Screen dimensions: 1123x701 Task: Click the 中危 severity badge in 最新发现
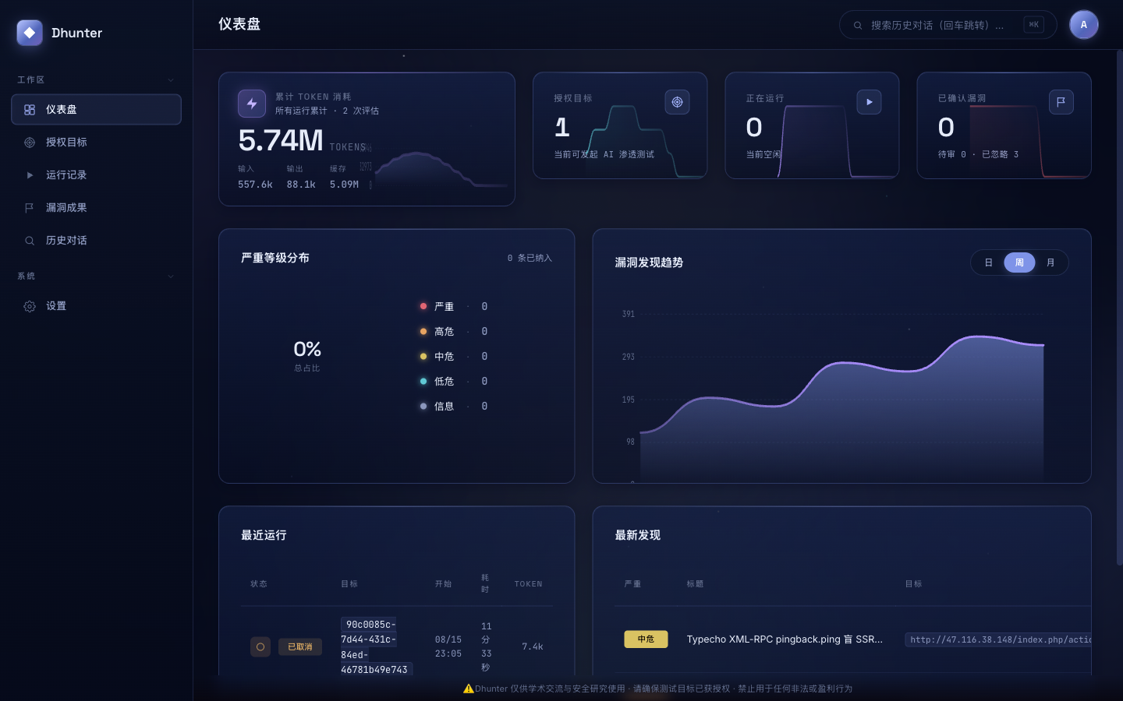tap(646, 639)
